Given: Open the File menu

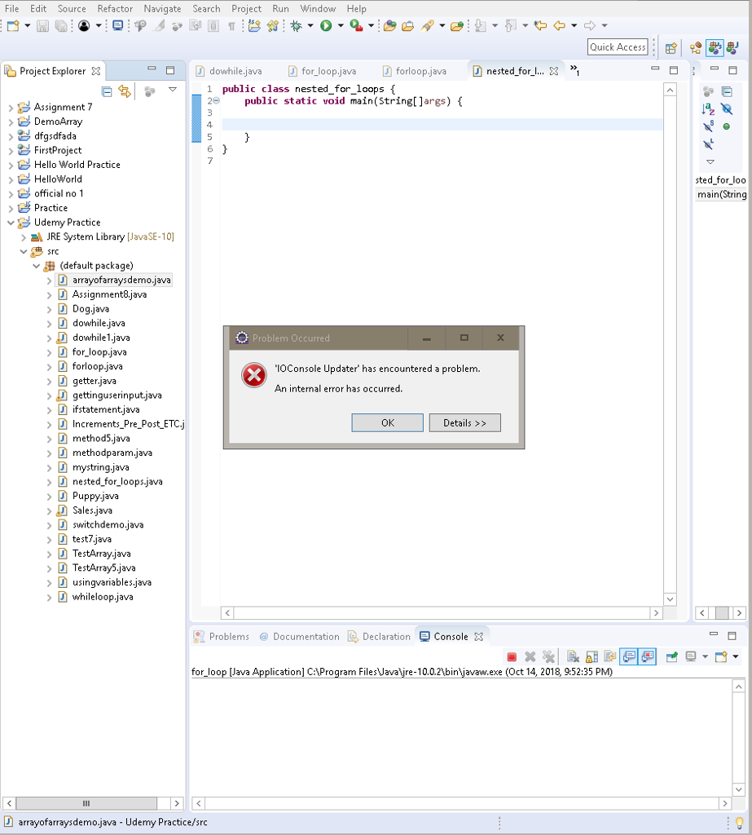Looking at the screenshot, I should tap(11, 8).
